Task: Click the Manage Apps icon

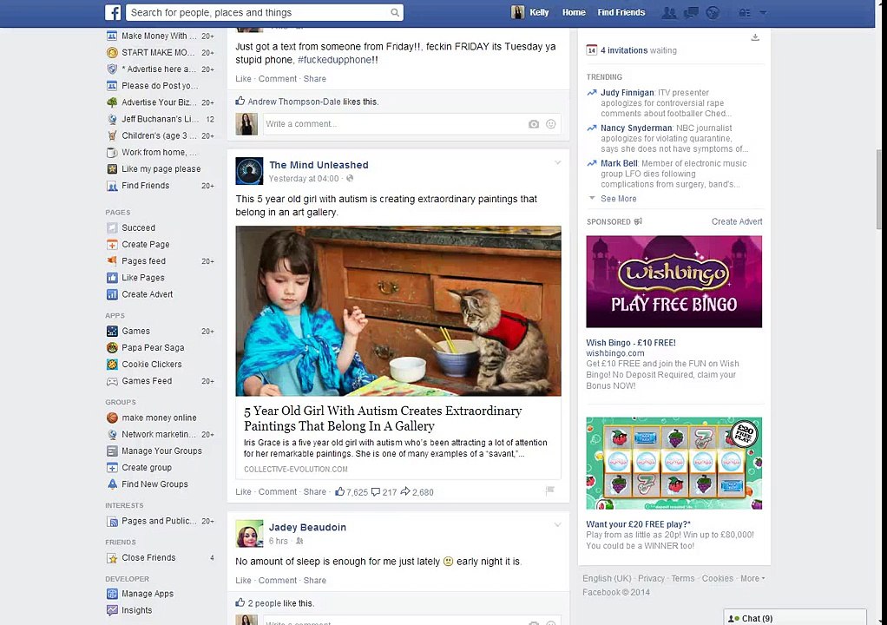Action: point(112,594)
